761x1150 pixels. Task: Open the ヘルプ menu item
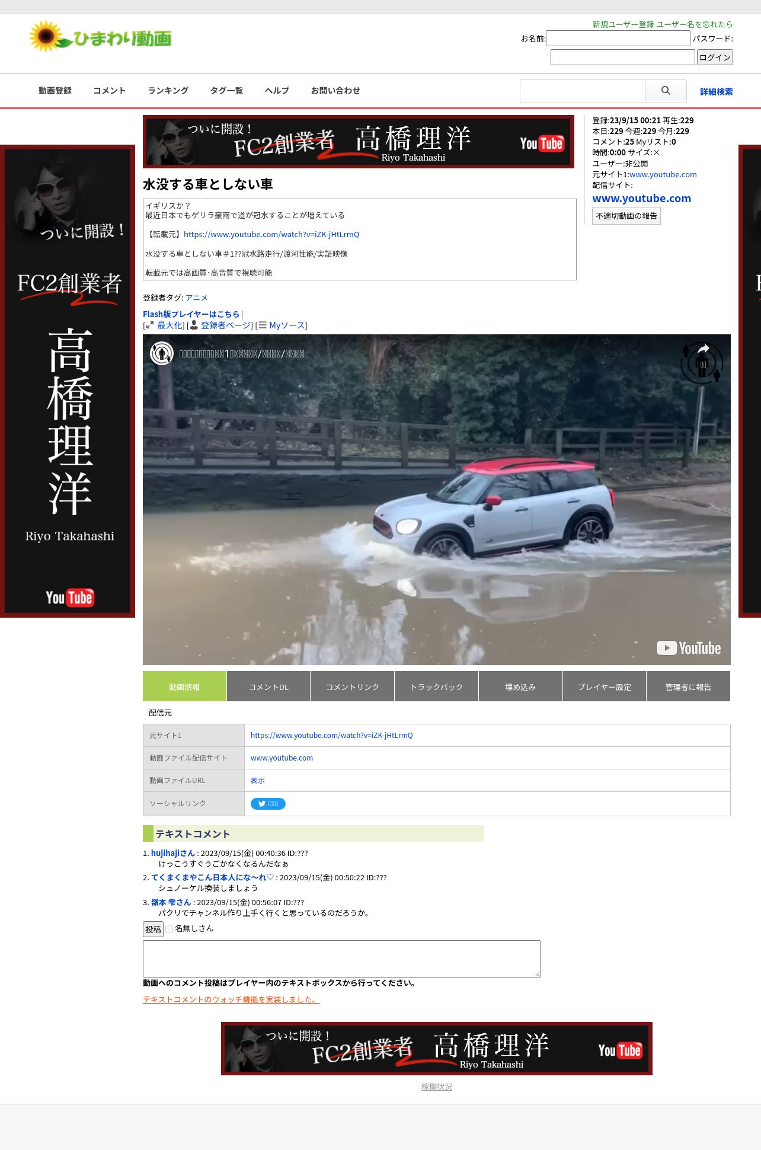277,91
